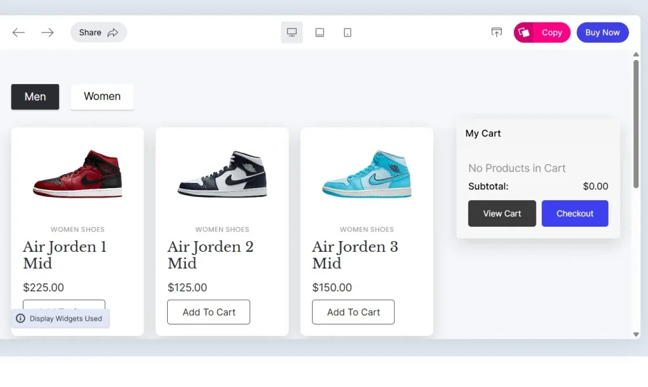Click the turquoise Air Jorden 3 shoe image
Image resolution: width=648 pixels, height=387 pixels.
point(367,174)
